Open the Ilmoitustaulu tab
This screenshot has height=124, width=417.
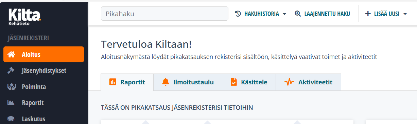coord(188,82)
